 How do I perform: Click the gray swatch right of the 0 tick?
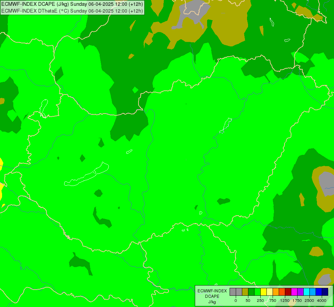click(x=239, y=292)
